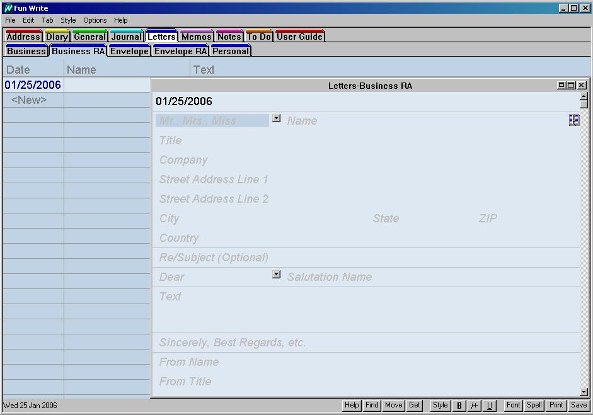This screenshot has width=593, height=415.
Task: Select the <New> row in the Date list
Action: 29,100
